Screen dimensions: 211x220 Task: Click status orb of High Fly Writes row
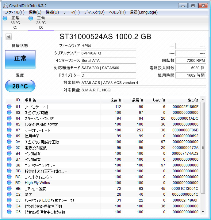tap(9, 182)
